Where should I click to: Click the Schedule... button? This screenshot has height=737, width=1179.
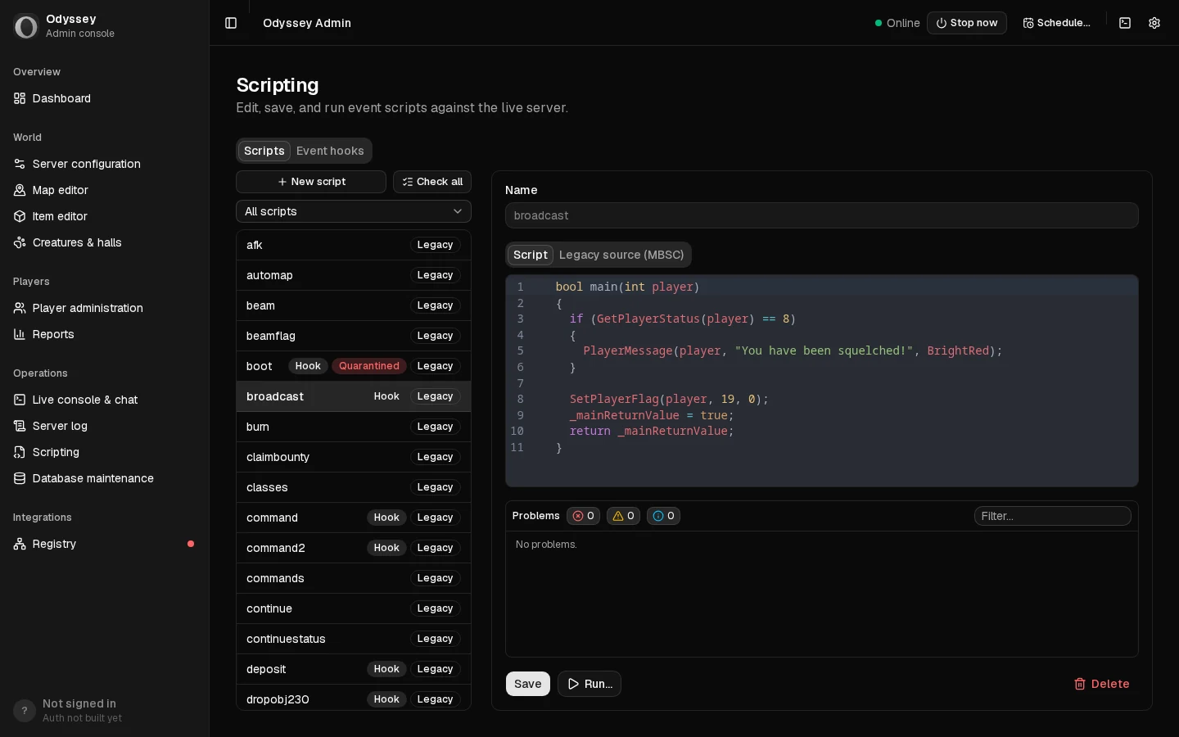(x=1057, y=23)
